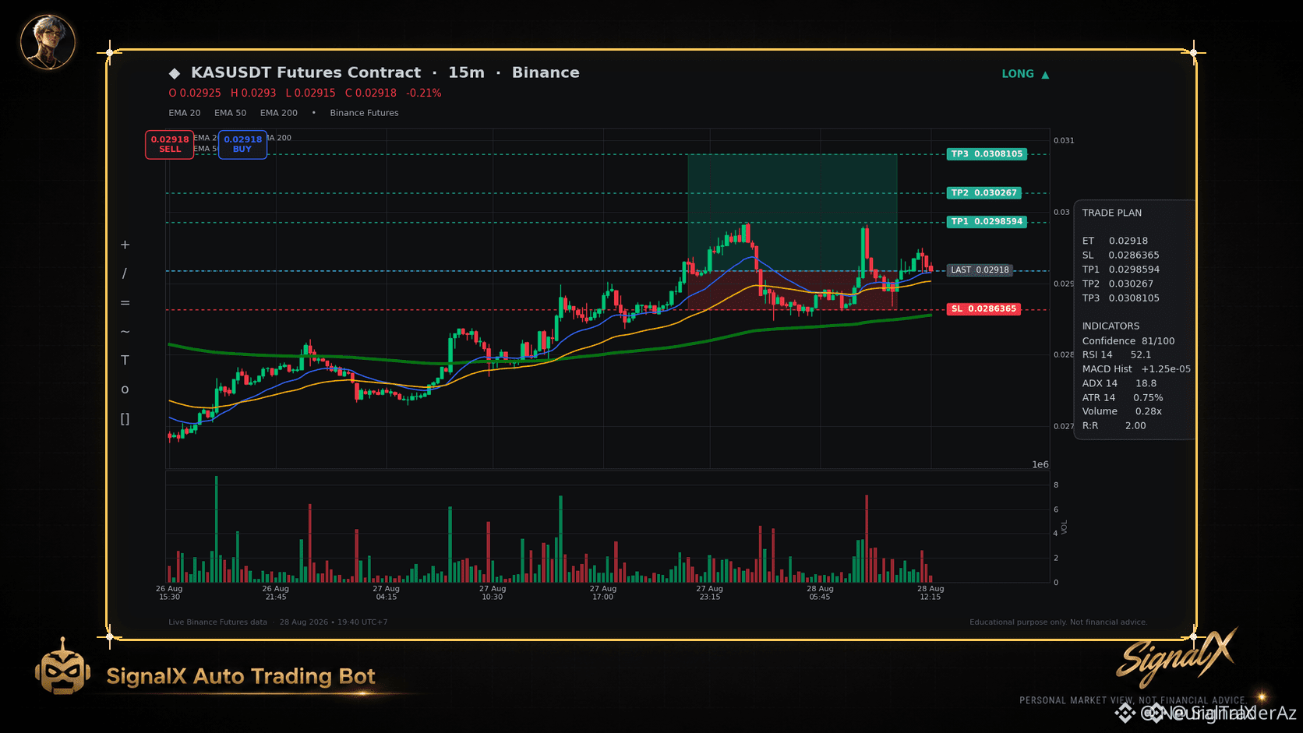Click the Volume 0.28x row
The height and width of the screenshot is (733, 1303).
point(1121,411)
